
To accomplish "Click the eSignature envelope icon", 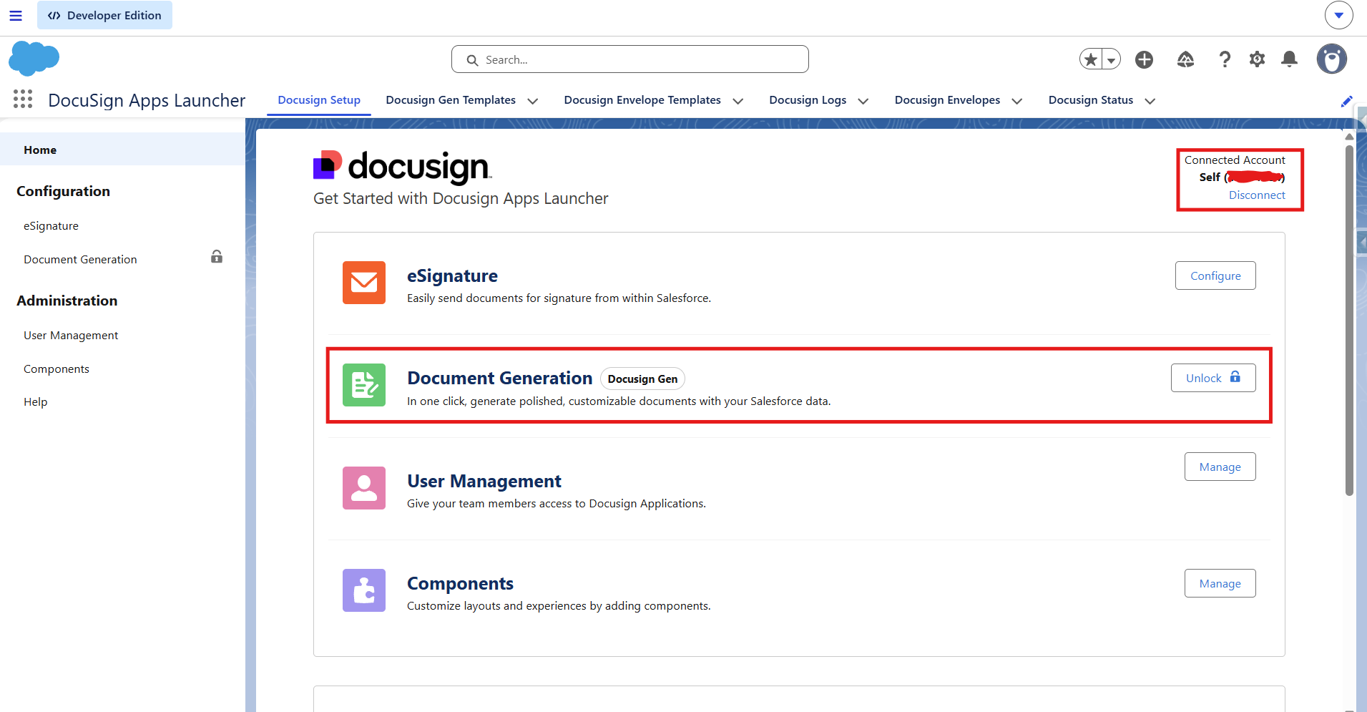I will 364,283.
